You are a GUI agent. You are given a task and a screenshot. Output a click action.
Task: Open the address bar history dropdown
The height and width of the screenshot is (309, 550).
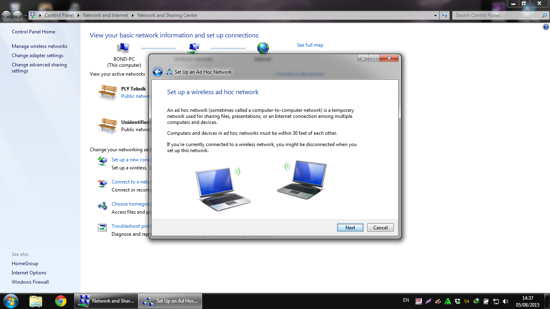(x=436, y=15)
